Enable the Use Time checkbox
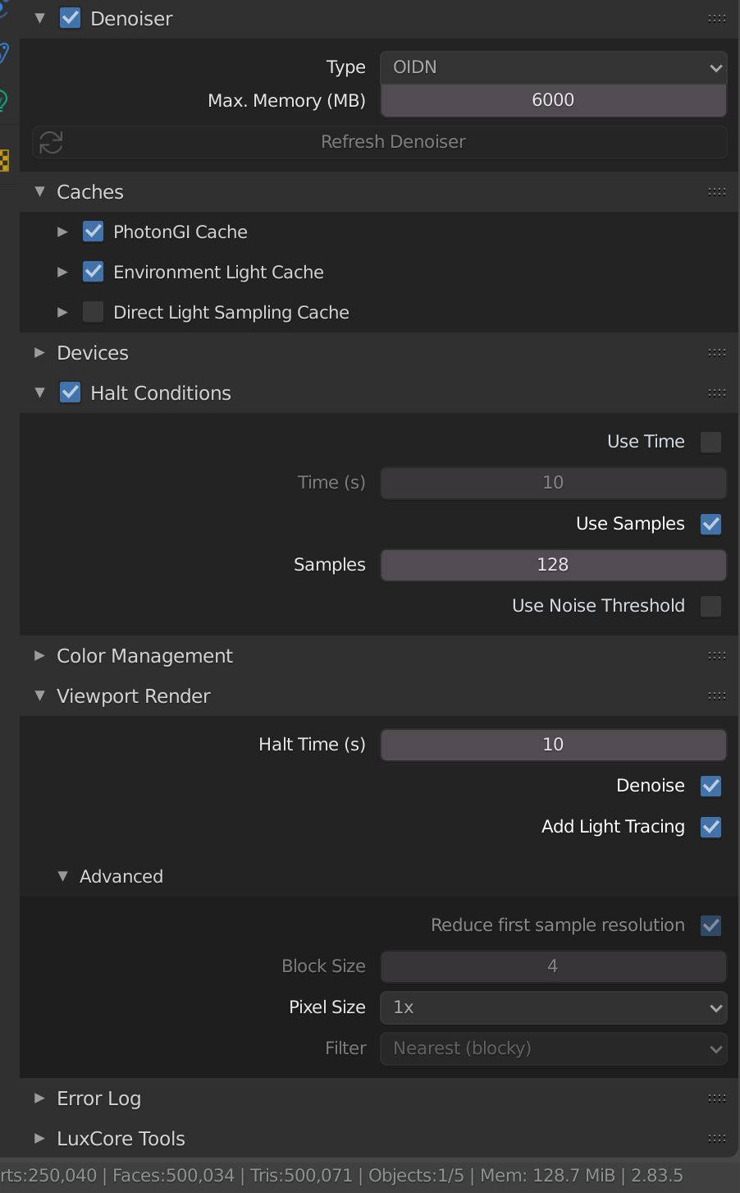The image size is (740, 1193). pos(710,442)
